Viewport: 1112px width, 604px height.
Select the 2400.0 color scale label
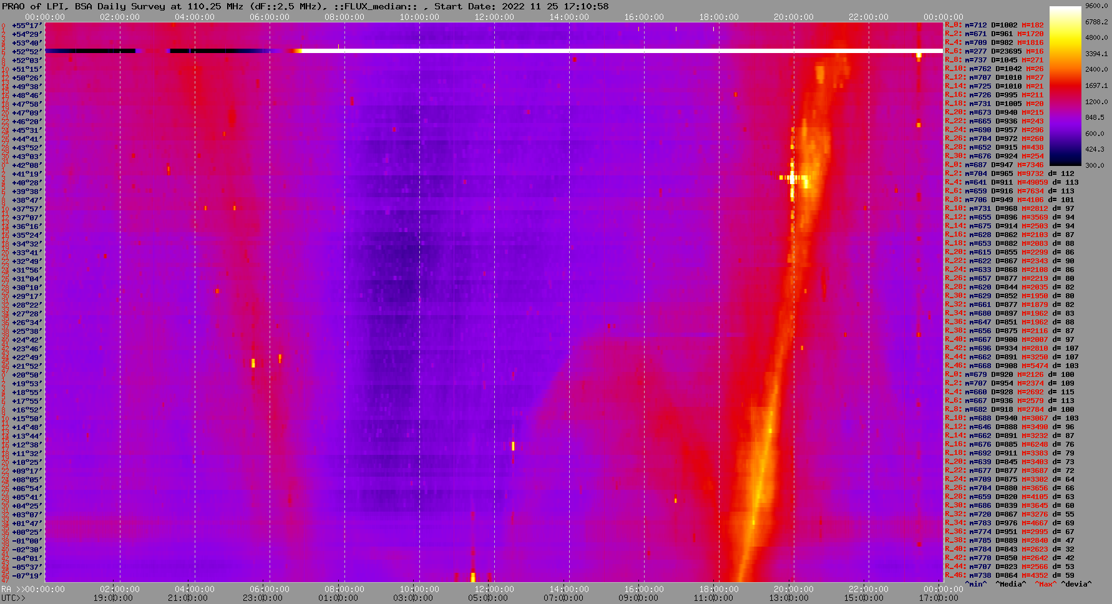tap(1096, 69)
